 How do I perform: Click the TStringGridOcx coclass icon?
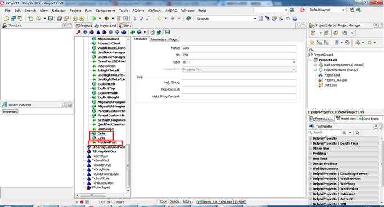tap(89, 151)
